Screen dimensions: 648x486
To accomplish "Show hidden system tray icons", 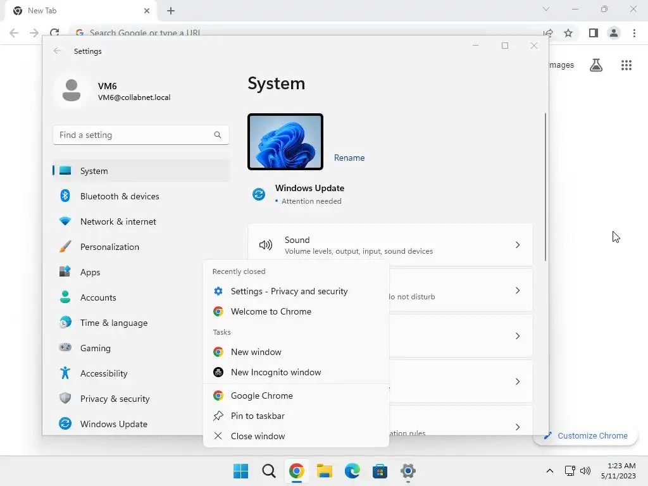I will pos(550,471).
